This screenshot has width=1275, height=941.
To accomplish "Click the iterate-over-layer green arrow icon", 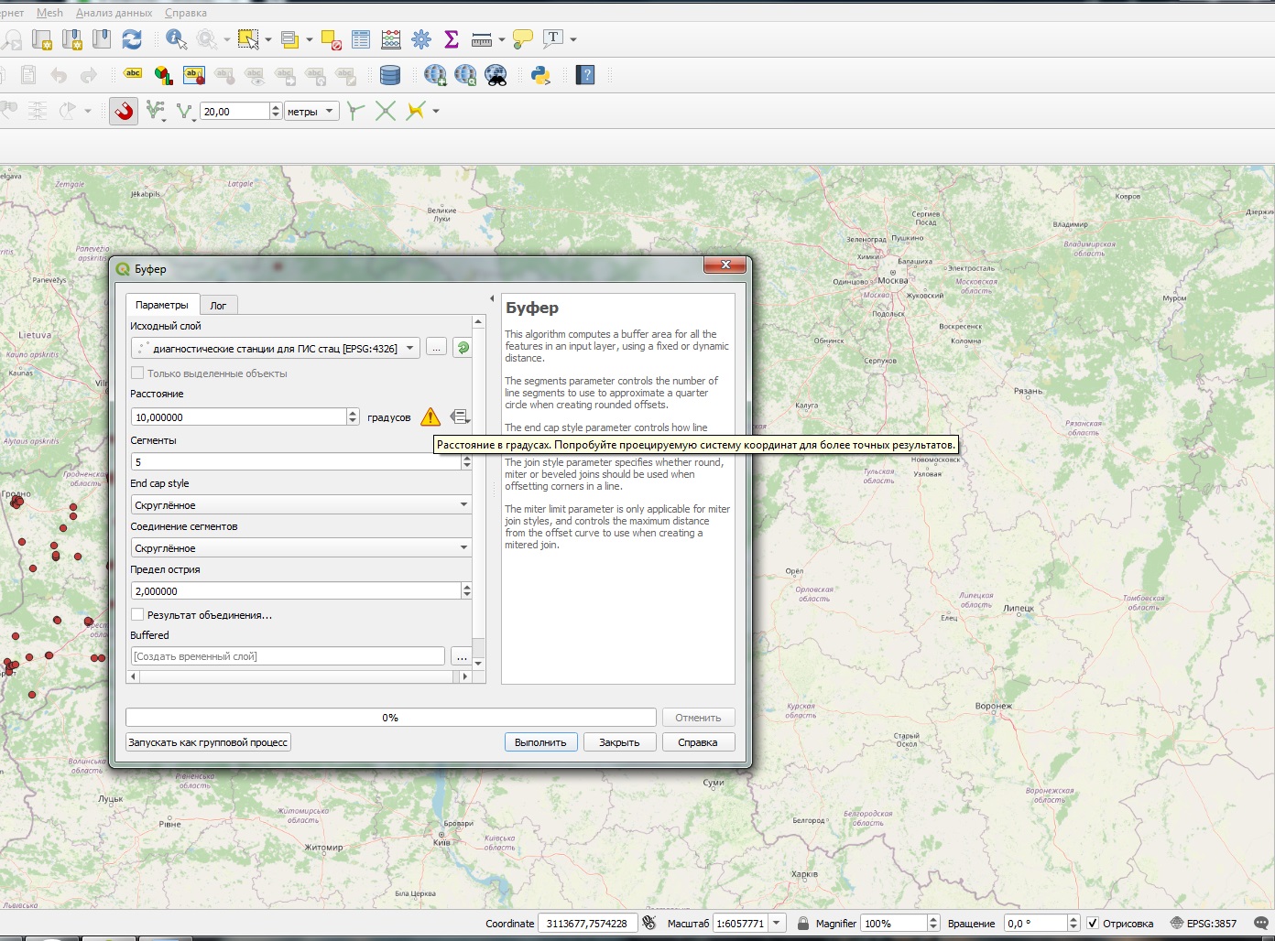I will tap(463, 348).
